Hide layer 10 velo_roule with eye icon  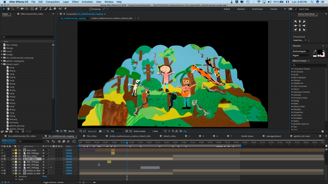(x=2, y=150)
